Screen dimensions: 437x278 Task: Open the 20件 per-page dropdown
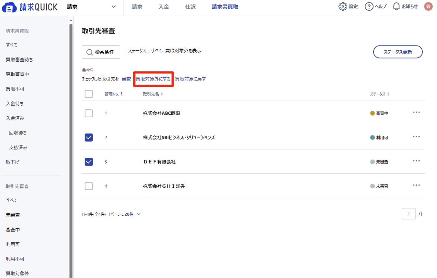133,214
